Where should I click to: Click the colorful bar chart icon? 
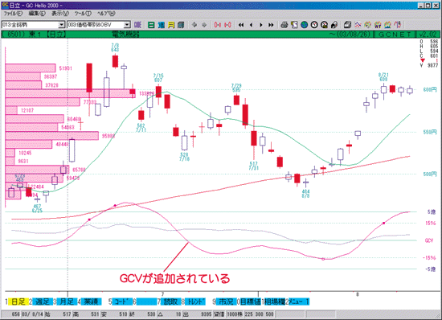click(378, 25)
